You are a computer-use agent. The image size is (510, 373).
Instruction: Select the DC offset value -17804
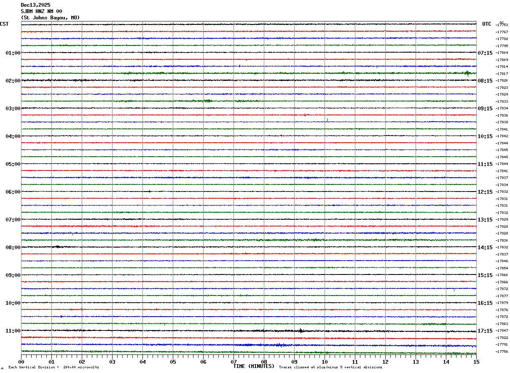(502, 53)
